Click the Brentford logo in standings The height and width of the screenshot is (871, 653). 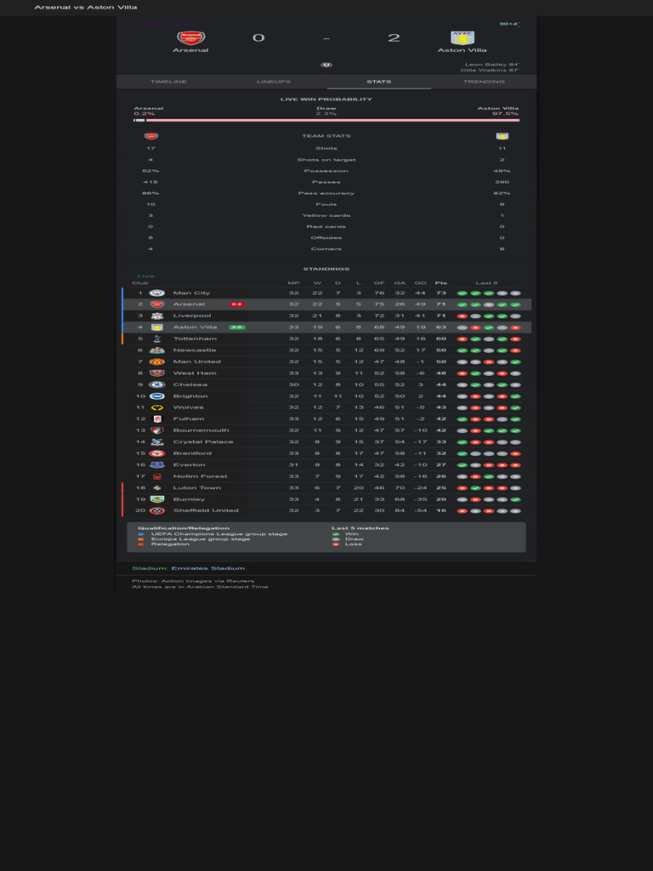tap(157, 453)
